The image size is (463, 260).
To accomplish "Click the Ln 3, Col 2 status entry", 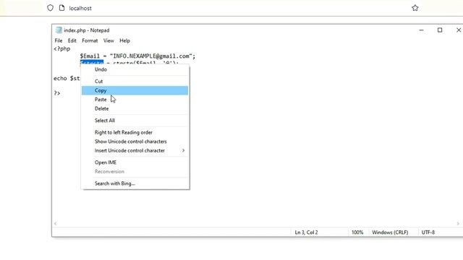I will (x=306, y=233).
